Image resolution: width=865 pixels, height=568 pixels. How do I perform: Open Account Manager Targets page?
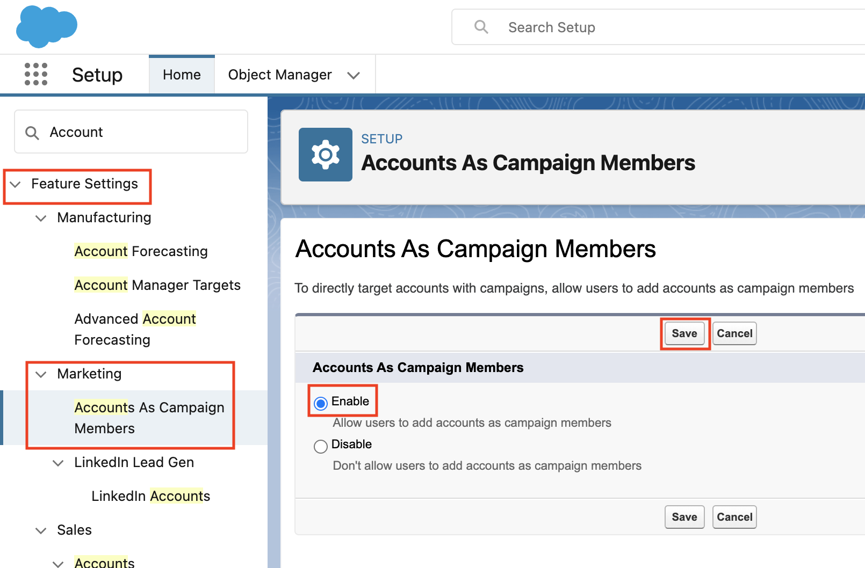point(157,285)
